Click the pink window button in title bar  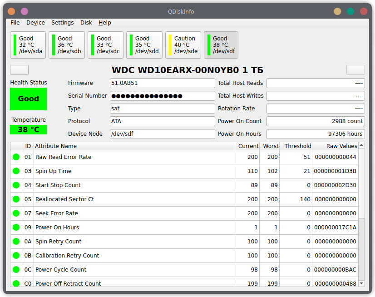tap(25, 11)
